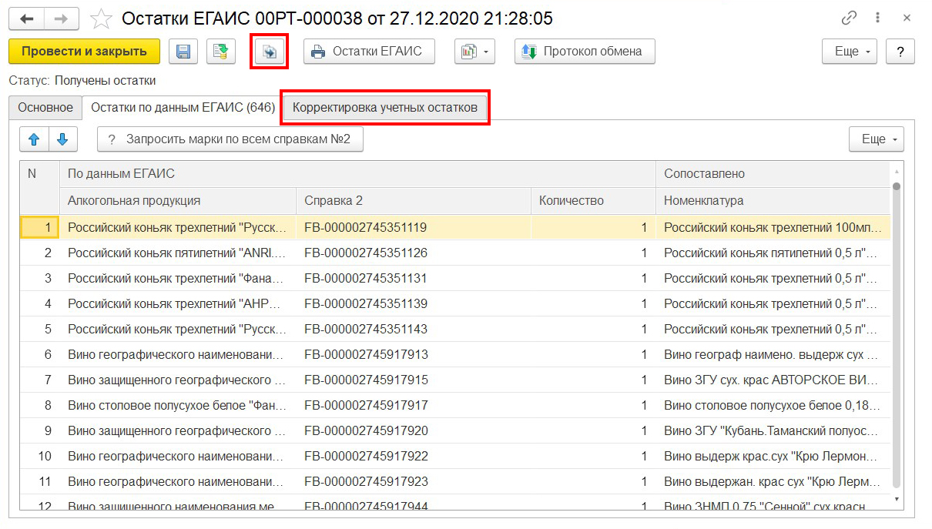Select cell FB-000002745351143
Viewport: 932px width, 529px height.
point(414,329)
